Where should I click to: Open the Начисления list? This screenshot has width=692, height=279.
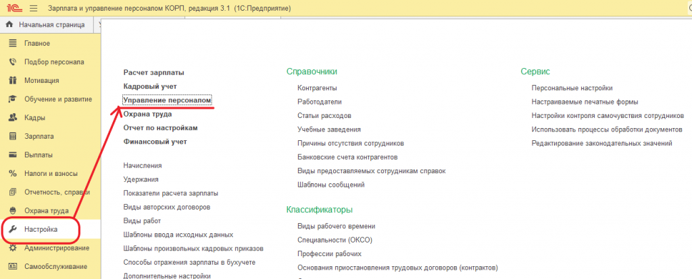pos(143,166)
